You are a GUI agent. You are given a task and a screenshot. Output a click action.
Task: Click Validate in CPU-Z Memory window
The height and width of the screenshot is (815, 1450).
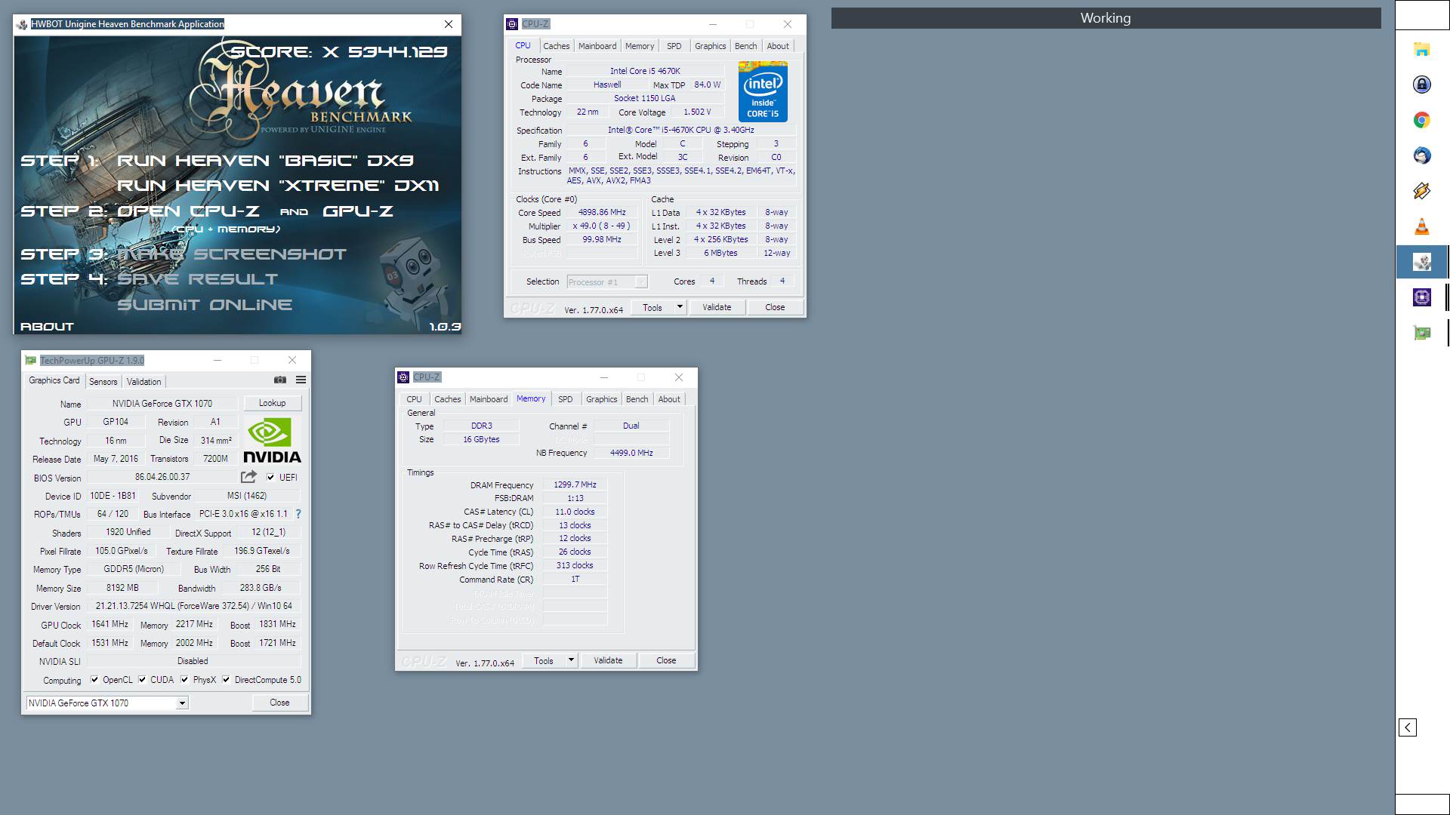(x=608, y=660)
